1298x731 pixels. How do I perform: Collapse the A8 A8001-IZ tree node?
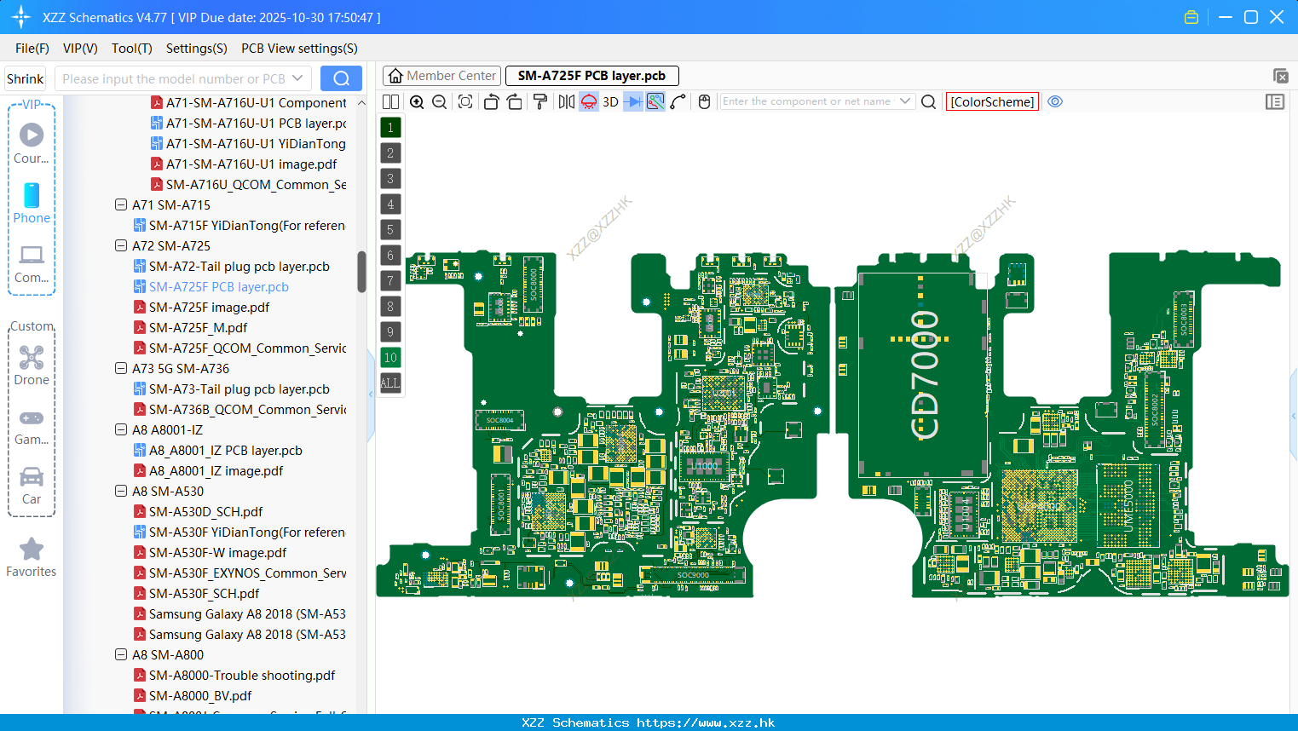[x=121, y=429]
